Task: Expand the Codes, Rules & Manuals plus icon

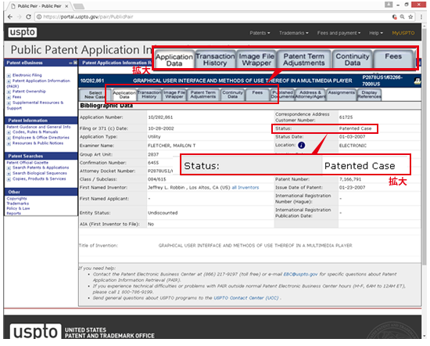Action: point(9,132)
